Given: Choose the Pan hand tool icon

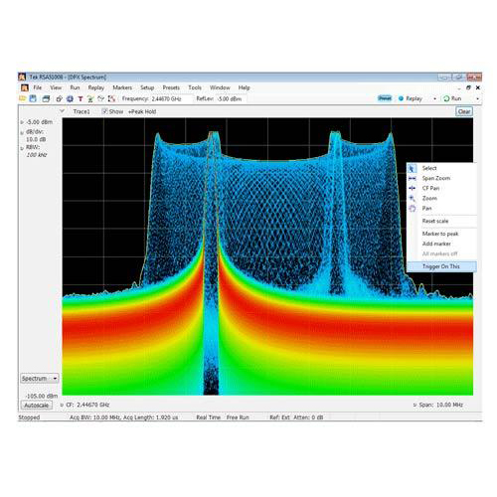Looking at the screenshot, I should (413, 209).
